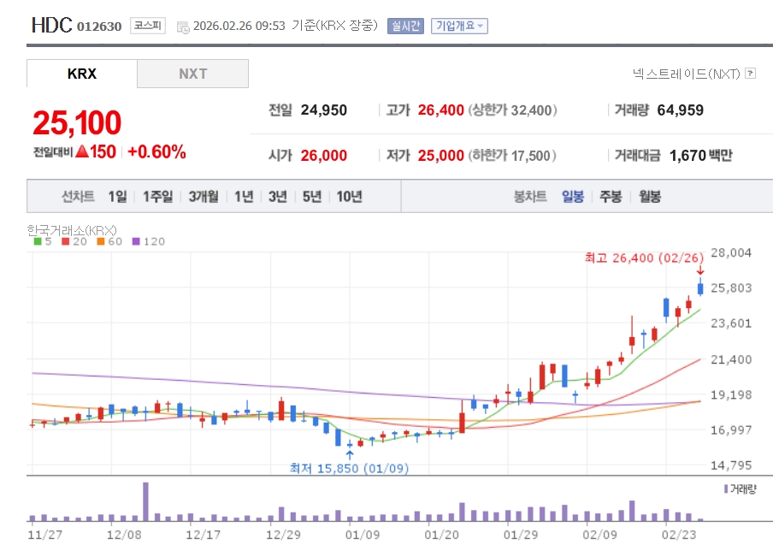
Task: Click the +0.60% change percentage
Action: (x=156, y=152)
